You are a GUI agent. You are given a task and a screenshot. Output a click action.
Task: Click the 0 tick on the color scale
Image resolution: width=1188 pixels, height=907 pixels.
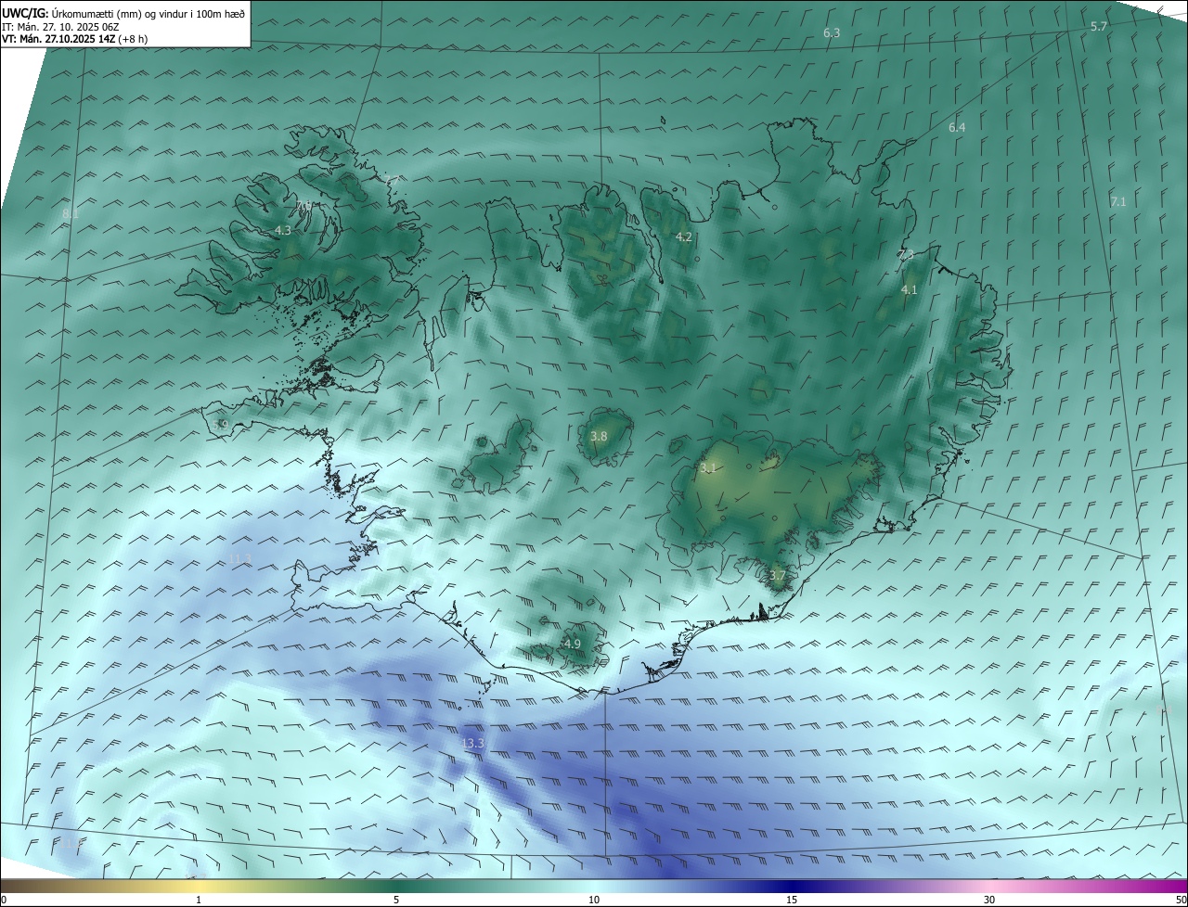4,900
